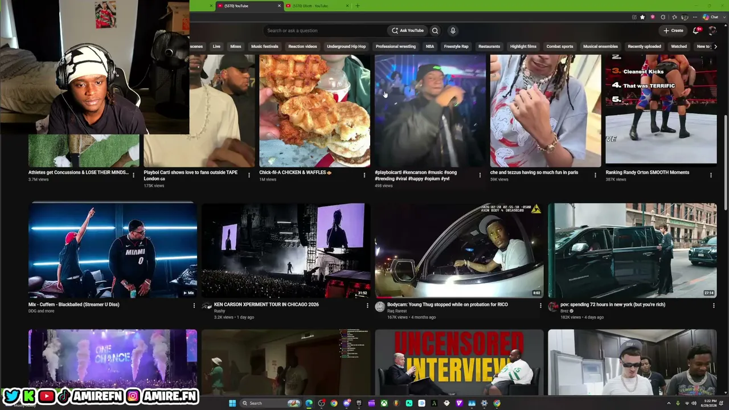Choose the Watched chip

(x=679, y=47)
